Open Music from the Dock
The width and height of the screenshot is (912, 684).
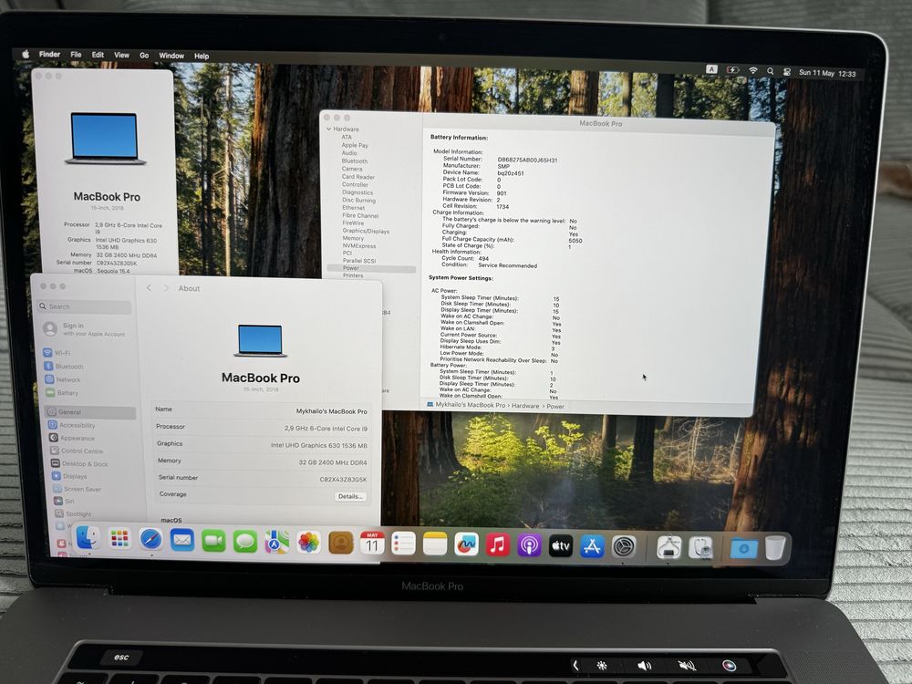point(498,545)
